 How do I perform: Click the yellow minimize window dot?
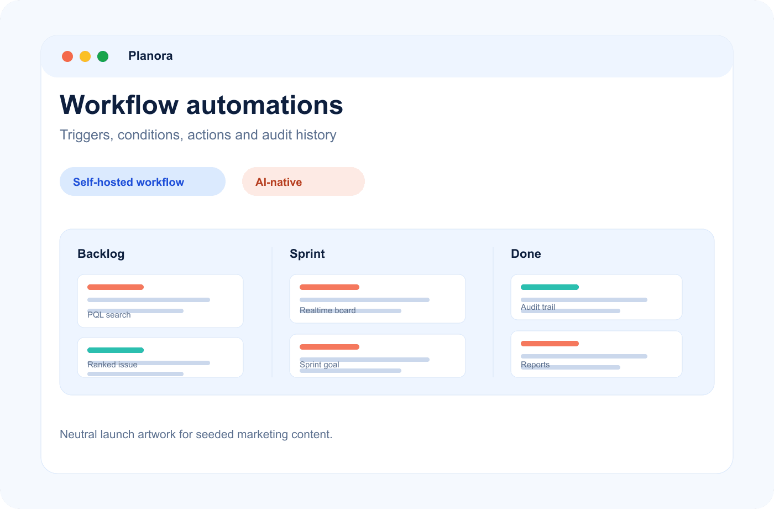click(x=85, y=56)
